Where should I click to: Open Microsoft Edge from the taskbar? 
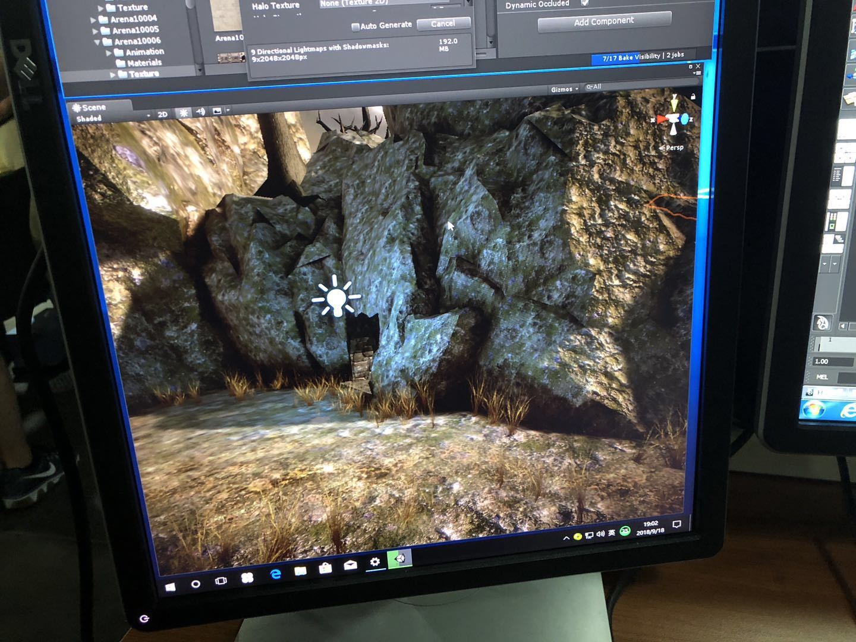pyautogui.click(x=275, y=574)
